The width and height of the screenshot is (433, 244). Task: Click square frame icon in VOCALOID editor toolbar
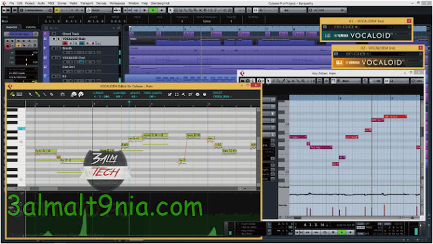click(177, 95)
